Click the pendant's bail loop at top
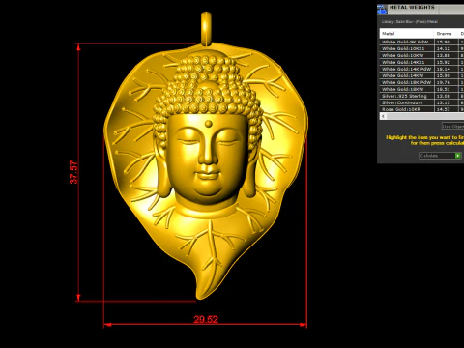The width and height of the screenshot is (464, 348). (206, 28)
